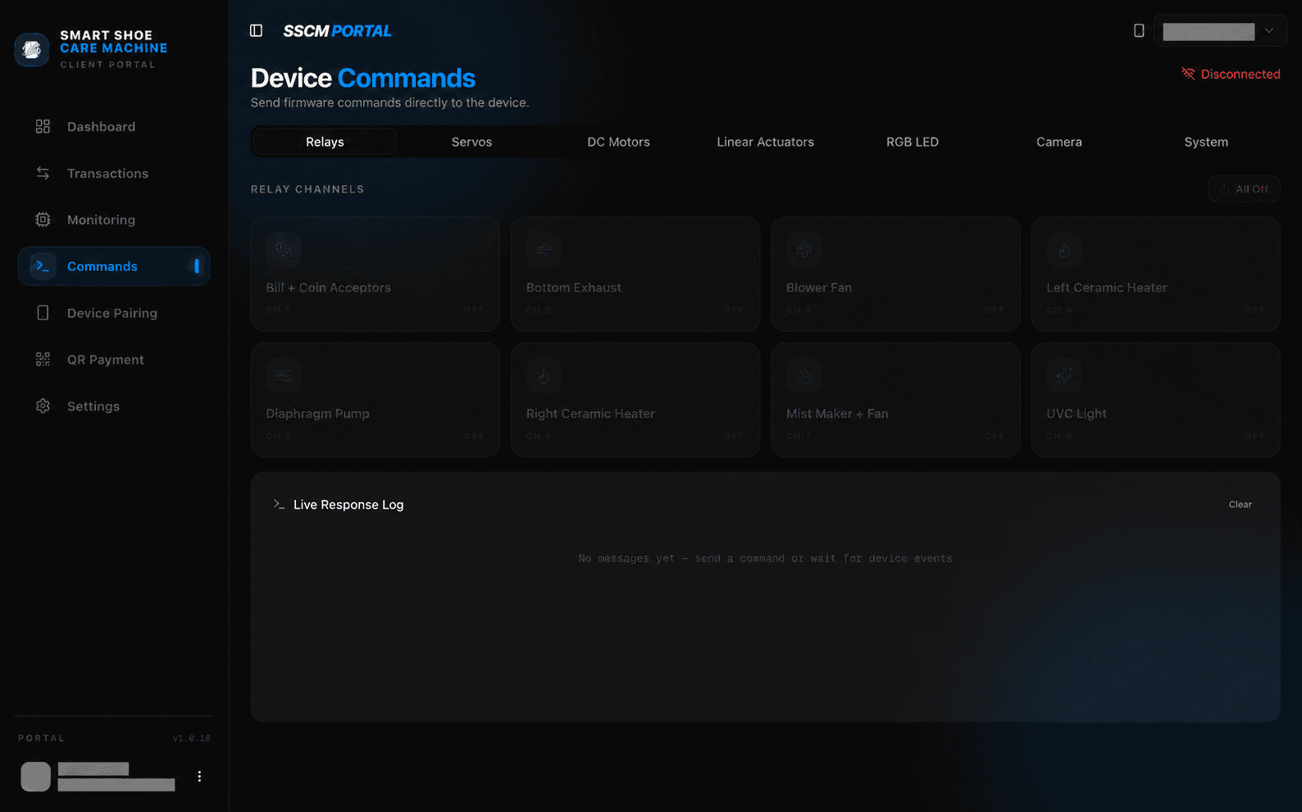Switch to the DC Motors tab
Viewport: 1302px width, 812px height.
click(x=618, y=142)
